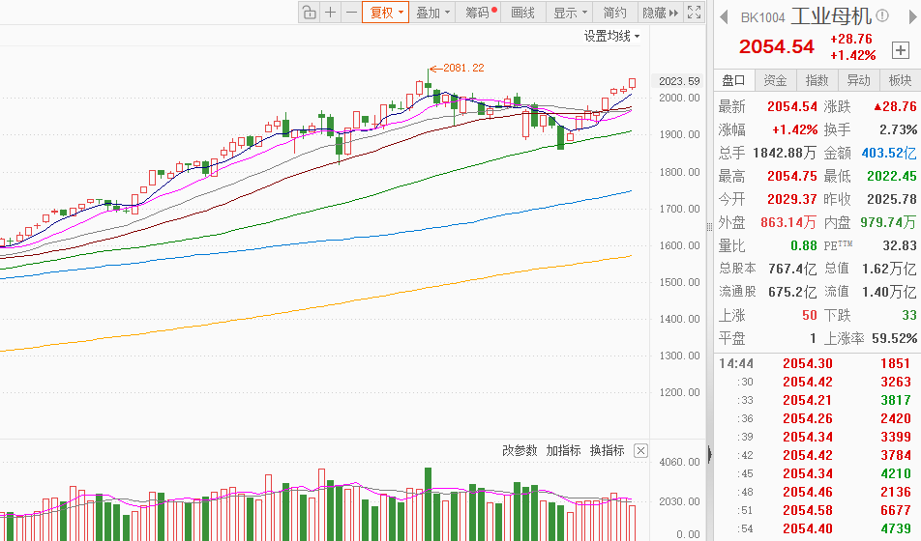Image resolution: width=921 pixels, height=541 pixels.
Task: Click the lock chart icon
Action: click(309, 13)
